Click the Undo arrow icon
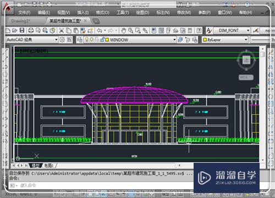275x198 pixels. tap(100, 30)
